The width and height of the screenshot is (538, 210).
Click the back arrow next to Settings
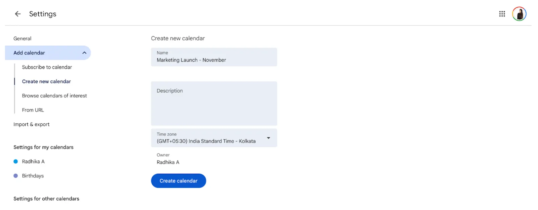coord(18,14)
